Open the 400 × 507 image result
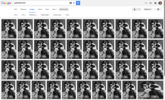The image size is (165, 100). 84,90
